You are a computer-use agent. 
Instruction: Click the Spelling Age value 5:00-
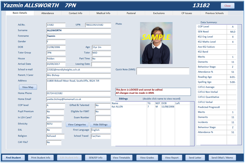click(233, 82)
